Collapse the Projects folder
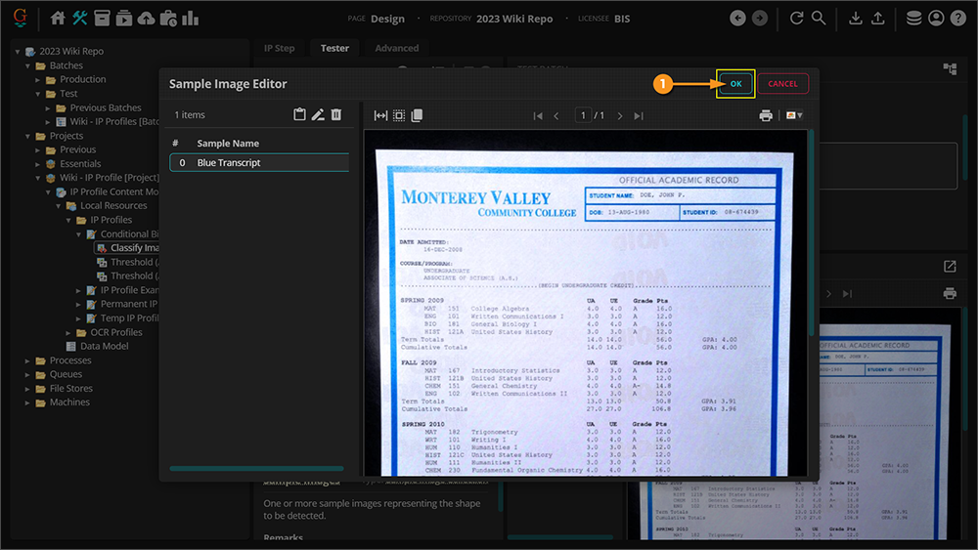The width and height of the screenshot is (978, 550). point(27,136)
